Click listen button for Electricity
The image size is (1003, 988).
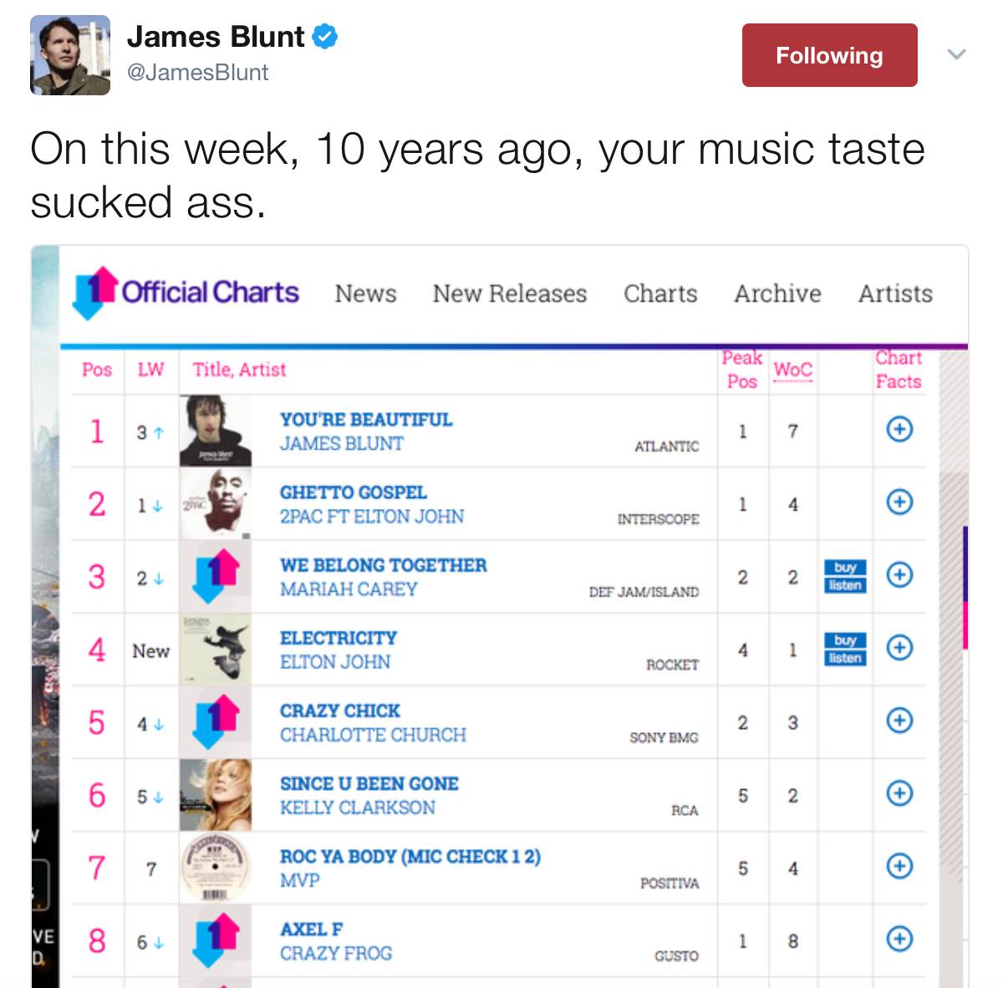pyautogui.click(x=845, y=658)
